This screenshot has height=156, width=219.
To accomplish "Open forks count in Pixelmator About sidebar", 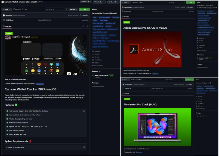I will tap(199, 106).
